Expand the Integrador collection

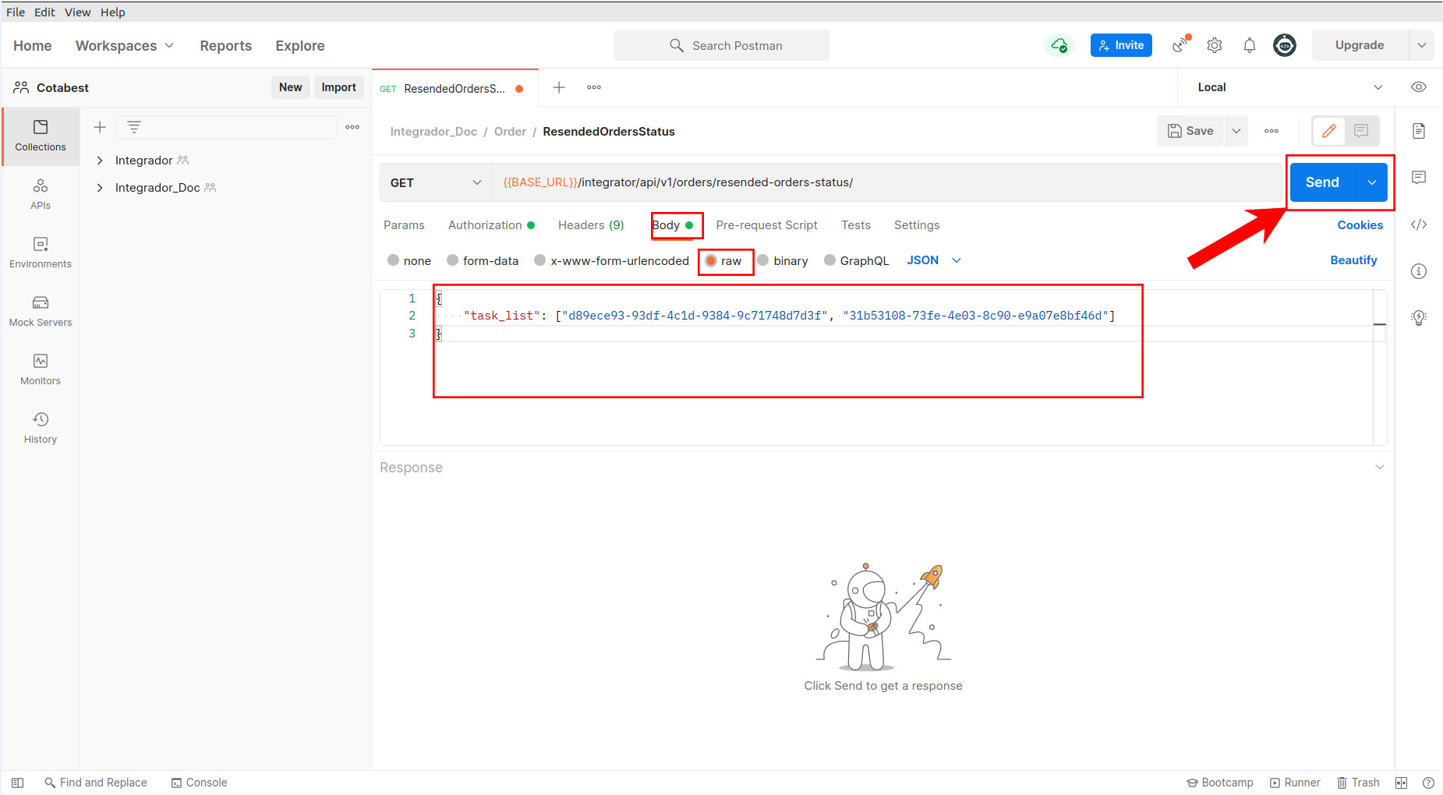pyautogui.click(x=100, y=161)
